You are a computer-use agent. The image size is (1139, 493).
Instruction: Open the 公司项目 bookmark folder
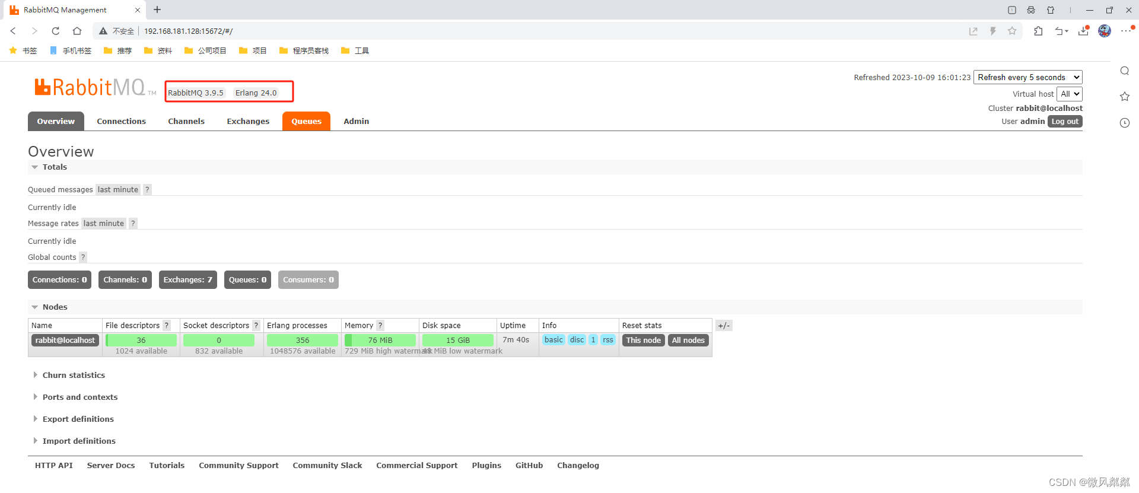[205, 51]
